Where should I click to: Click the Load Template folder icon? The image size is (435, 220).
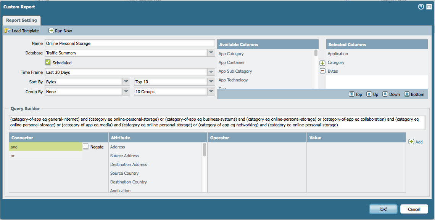[x=7, y=31]
